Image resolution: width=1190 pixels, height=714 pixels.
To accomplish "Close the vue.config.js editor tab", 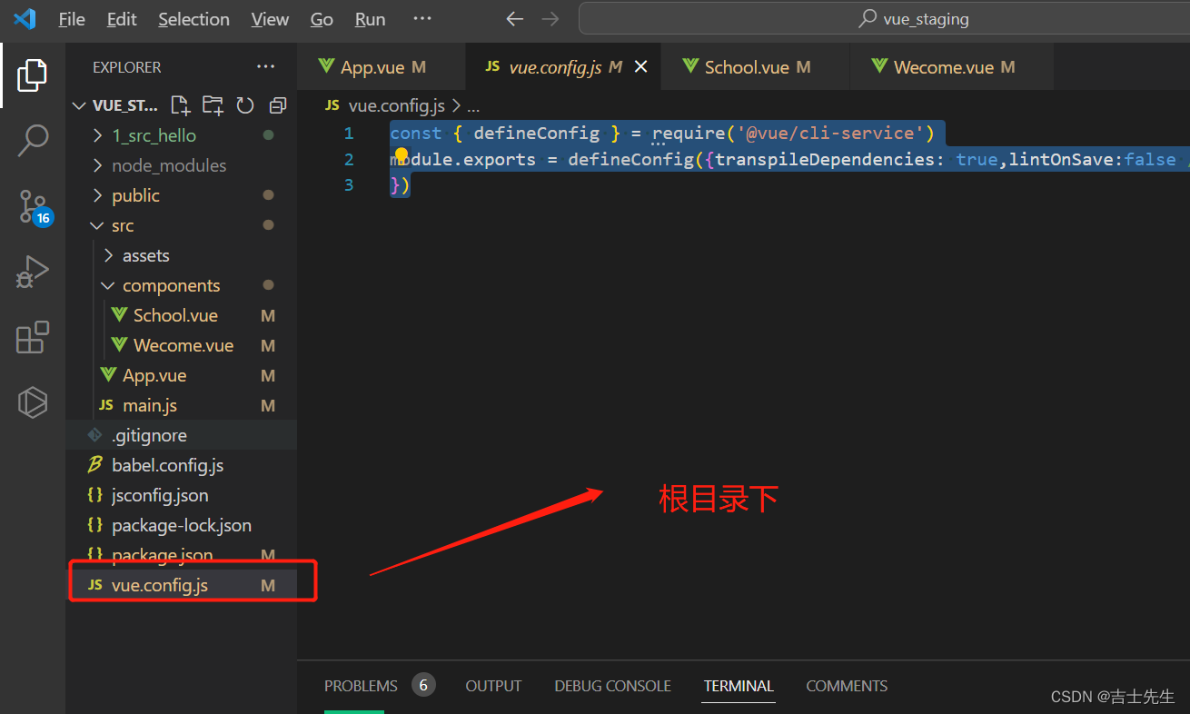I will 640,67.
